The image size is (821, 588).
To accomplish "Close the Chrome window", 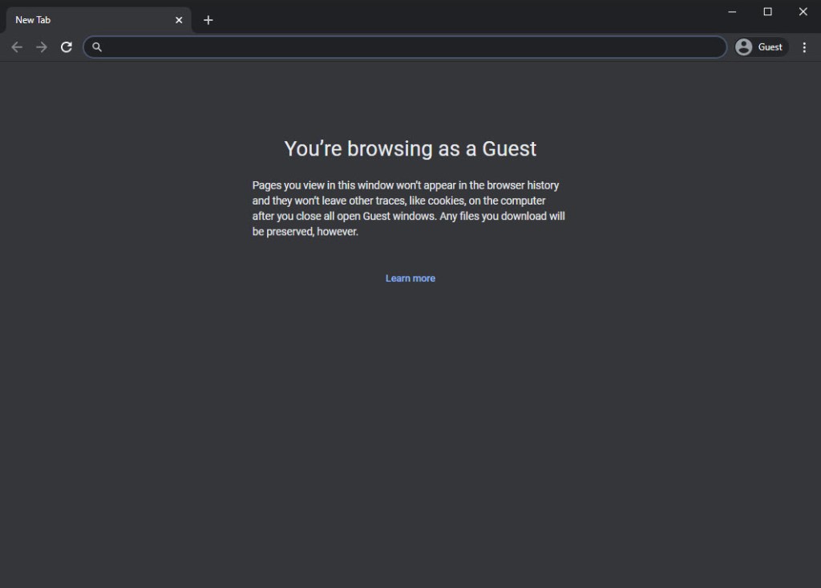I will [x=803, y=11].
